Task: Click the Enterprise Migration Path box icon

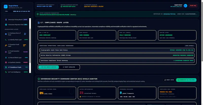Action: (x=6, y=24)
